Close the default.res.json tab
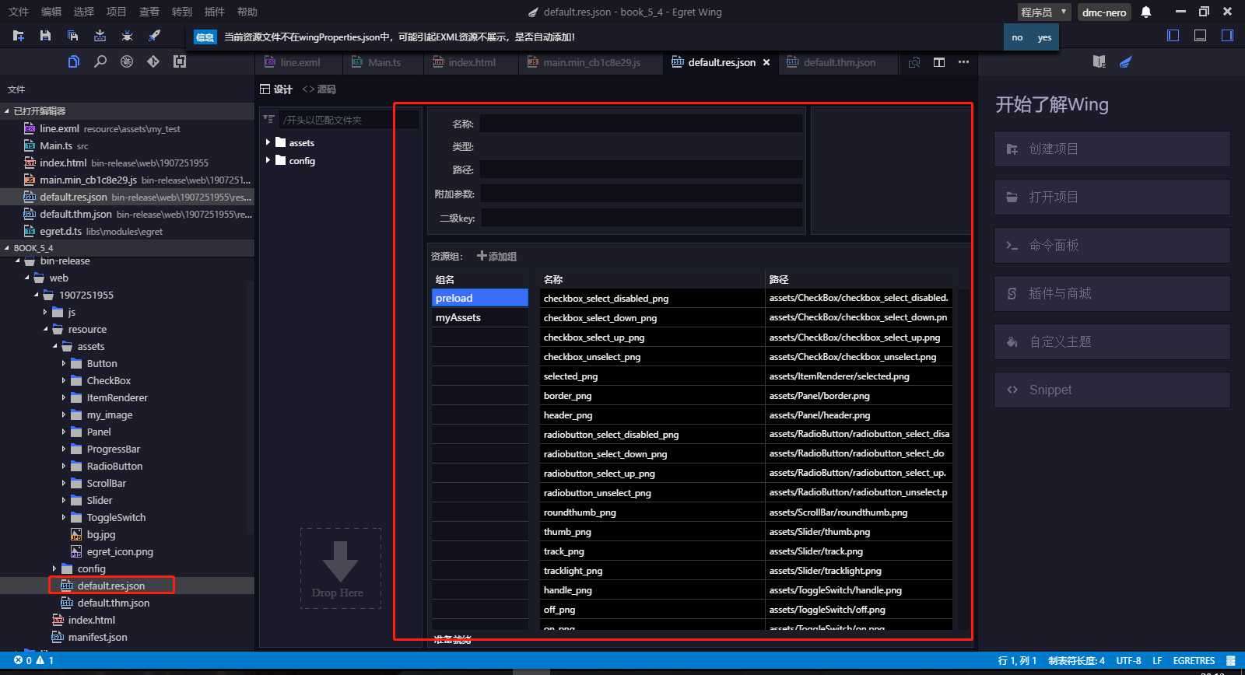 766,62
